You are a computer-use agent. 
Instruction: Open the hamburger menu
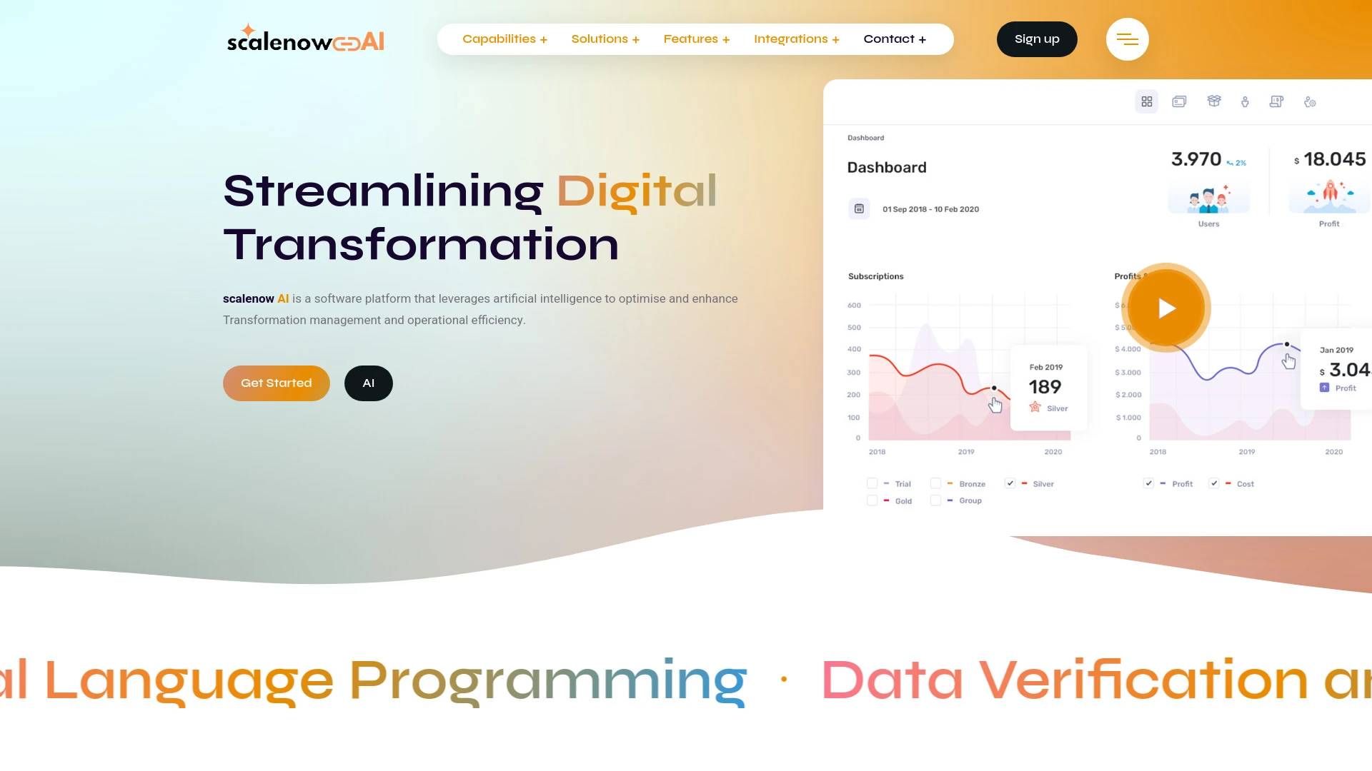[1127, 39]
